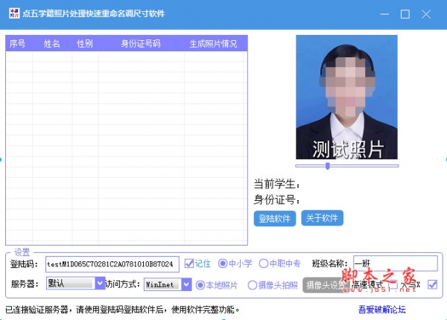The width and height of the screenshot is (447, 320).
Task: Enable the 高速模式 checkbox
Action: pos(393,285)
